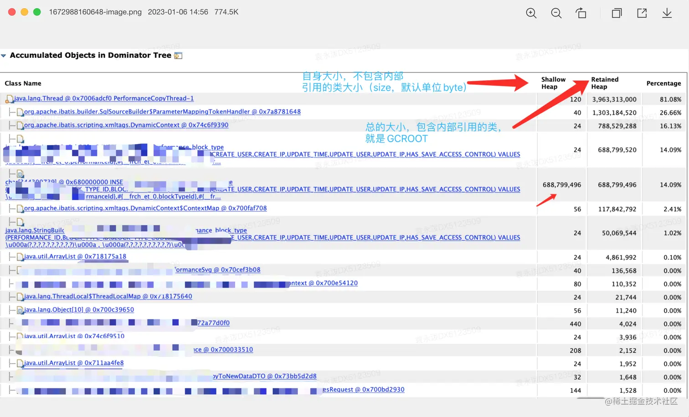This screenshot has height=417, width=689.
Task: Open the link ending in 72a77d0f0
Action: [214, 323]
